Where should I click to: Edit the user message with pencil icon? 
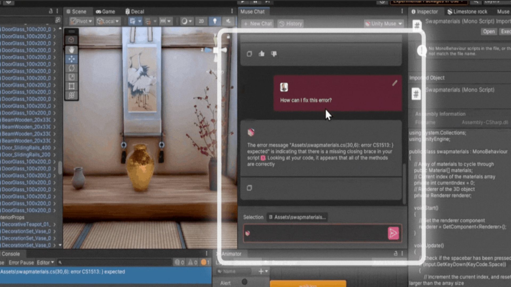395,83
